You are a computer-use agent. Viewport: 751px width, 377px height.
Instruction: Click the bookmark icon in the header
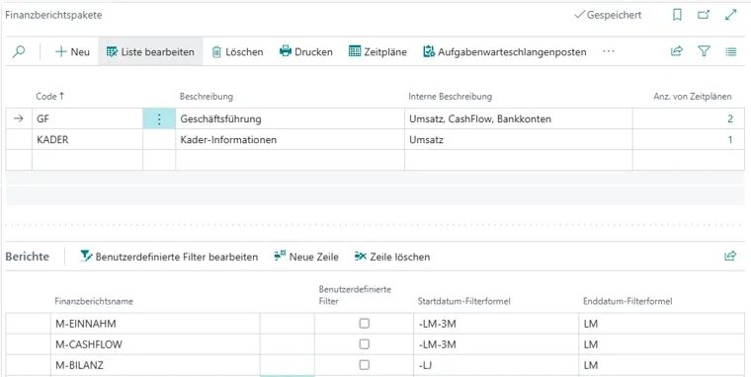677,15
